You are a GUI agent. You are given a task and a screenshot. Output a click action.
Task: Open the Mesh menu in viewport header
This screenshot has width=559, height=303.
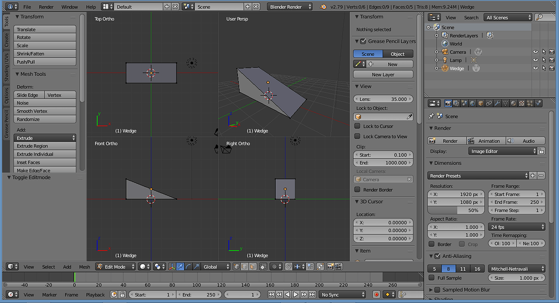tap(84, 267)
